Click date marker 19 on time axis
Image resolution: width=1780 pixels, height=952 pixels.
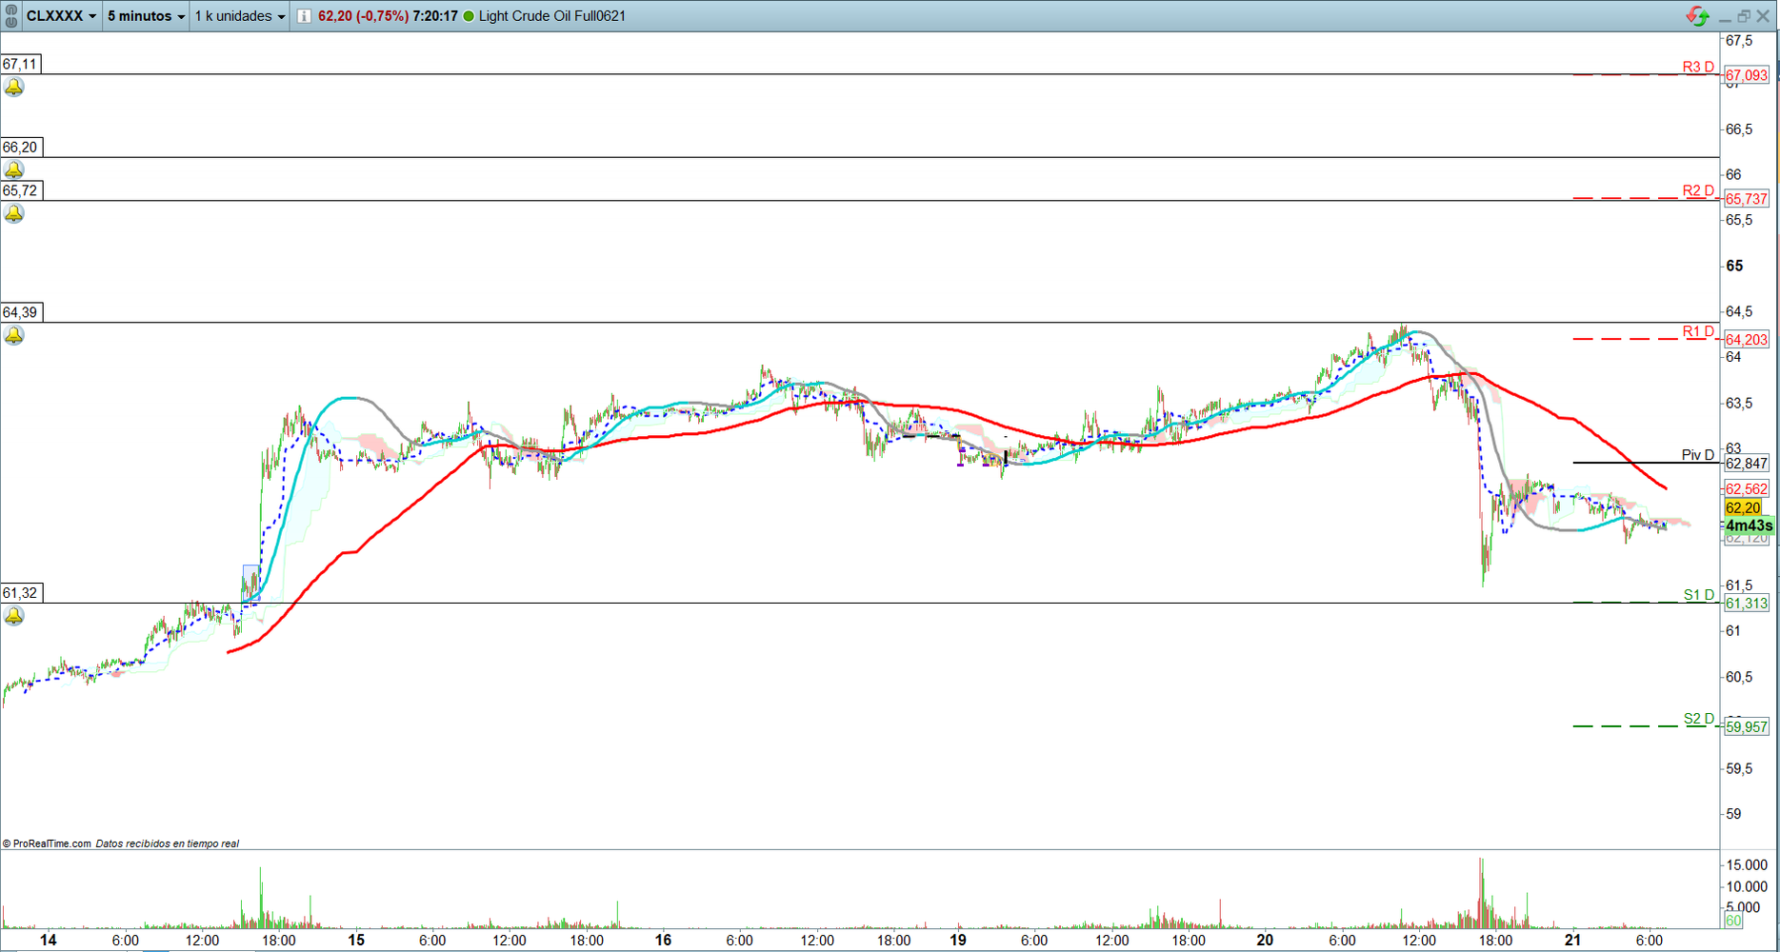(x=957, y=941)
